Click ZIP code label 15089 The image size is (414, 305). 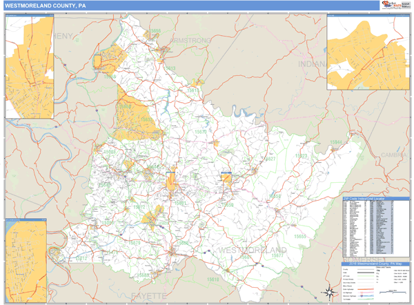(108, 223)
